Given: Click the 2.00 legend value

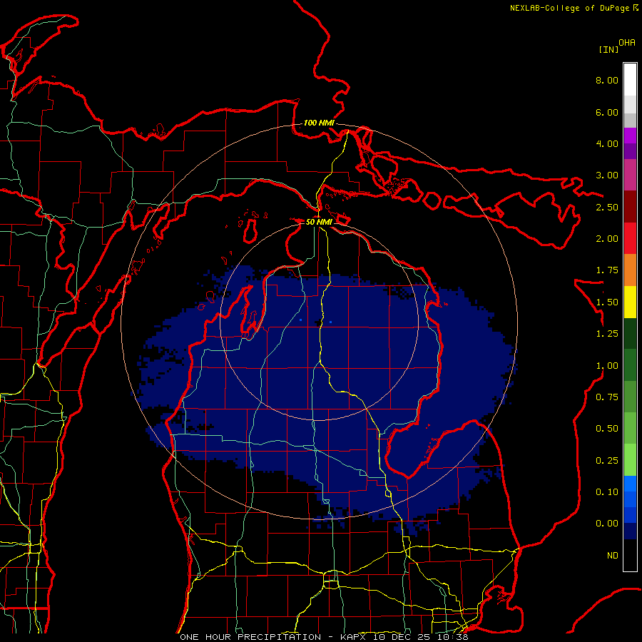Looking at the screenshot, I should [x=607, y=239].
